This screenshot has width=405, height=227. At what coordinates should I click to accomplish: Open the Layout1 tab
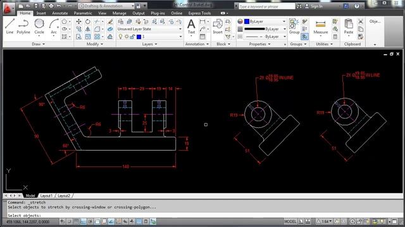tap(46, 195)
